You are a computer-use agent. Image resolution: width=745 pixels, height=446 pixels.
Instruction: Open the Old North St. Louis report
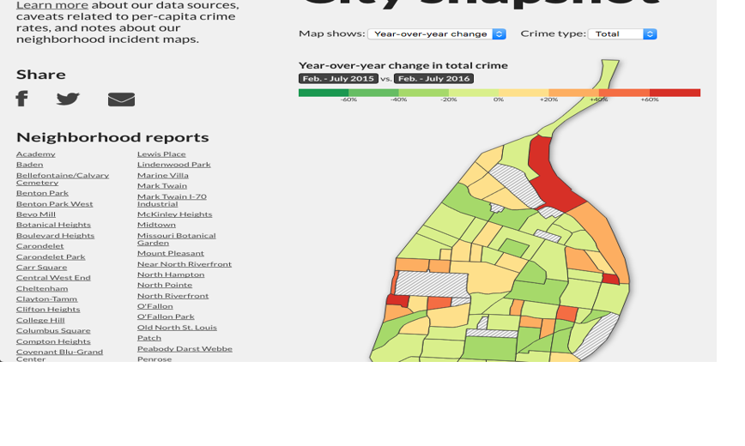[177, 328]
